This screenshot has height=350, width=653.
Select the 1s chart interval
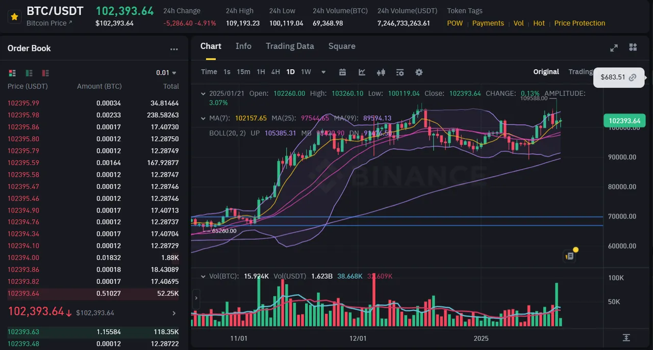(227, 72)
